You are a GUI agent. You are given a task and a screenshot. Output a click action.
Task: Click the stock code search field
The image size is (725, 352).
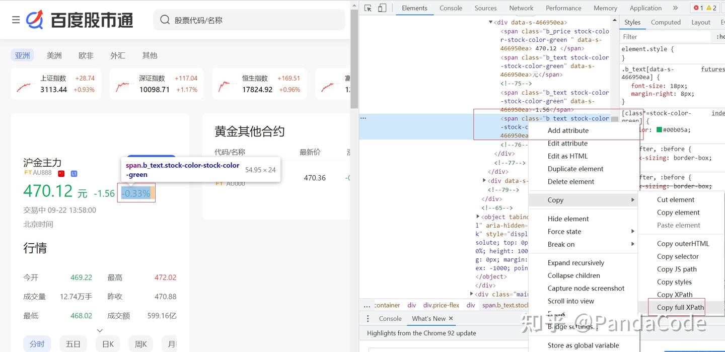coord(249,20)
